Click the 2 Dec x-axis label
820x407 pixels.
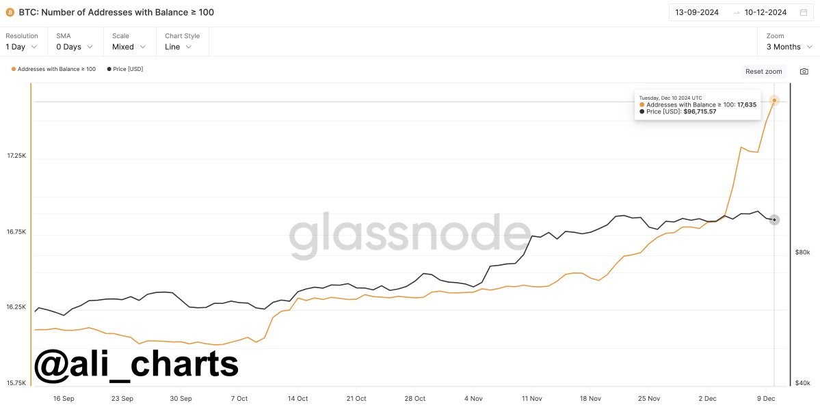(708, 398)
